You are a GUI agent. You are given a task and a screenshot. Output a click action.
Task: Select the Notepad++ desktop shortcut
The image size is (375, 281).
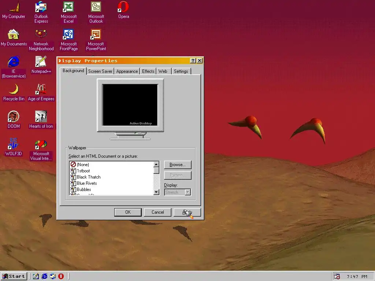coord(41,65)
